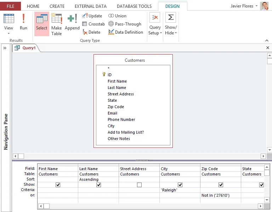Switch to the Crosstab query type
Viewport: 272px width, 212px height.
(93, 24)
